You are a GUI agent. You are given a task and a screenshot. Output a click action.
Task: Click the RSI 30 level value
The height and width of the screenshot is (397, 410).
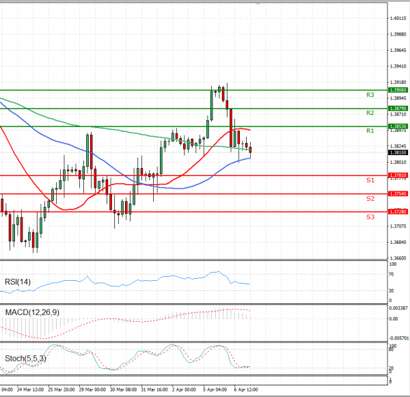391,291
